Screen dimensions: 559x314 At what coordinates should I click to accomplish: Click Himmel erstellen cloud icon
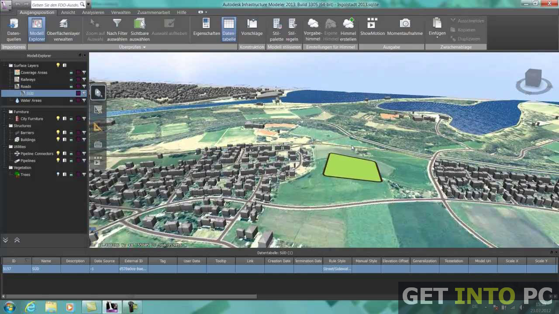(348, 24)
